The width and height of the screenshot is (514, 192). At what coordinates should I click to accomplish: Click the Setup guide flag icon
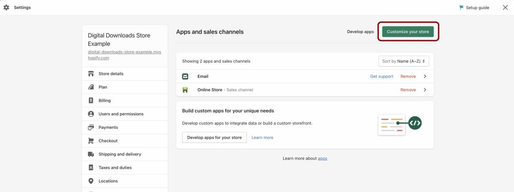(x=462, y=8)
